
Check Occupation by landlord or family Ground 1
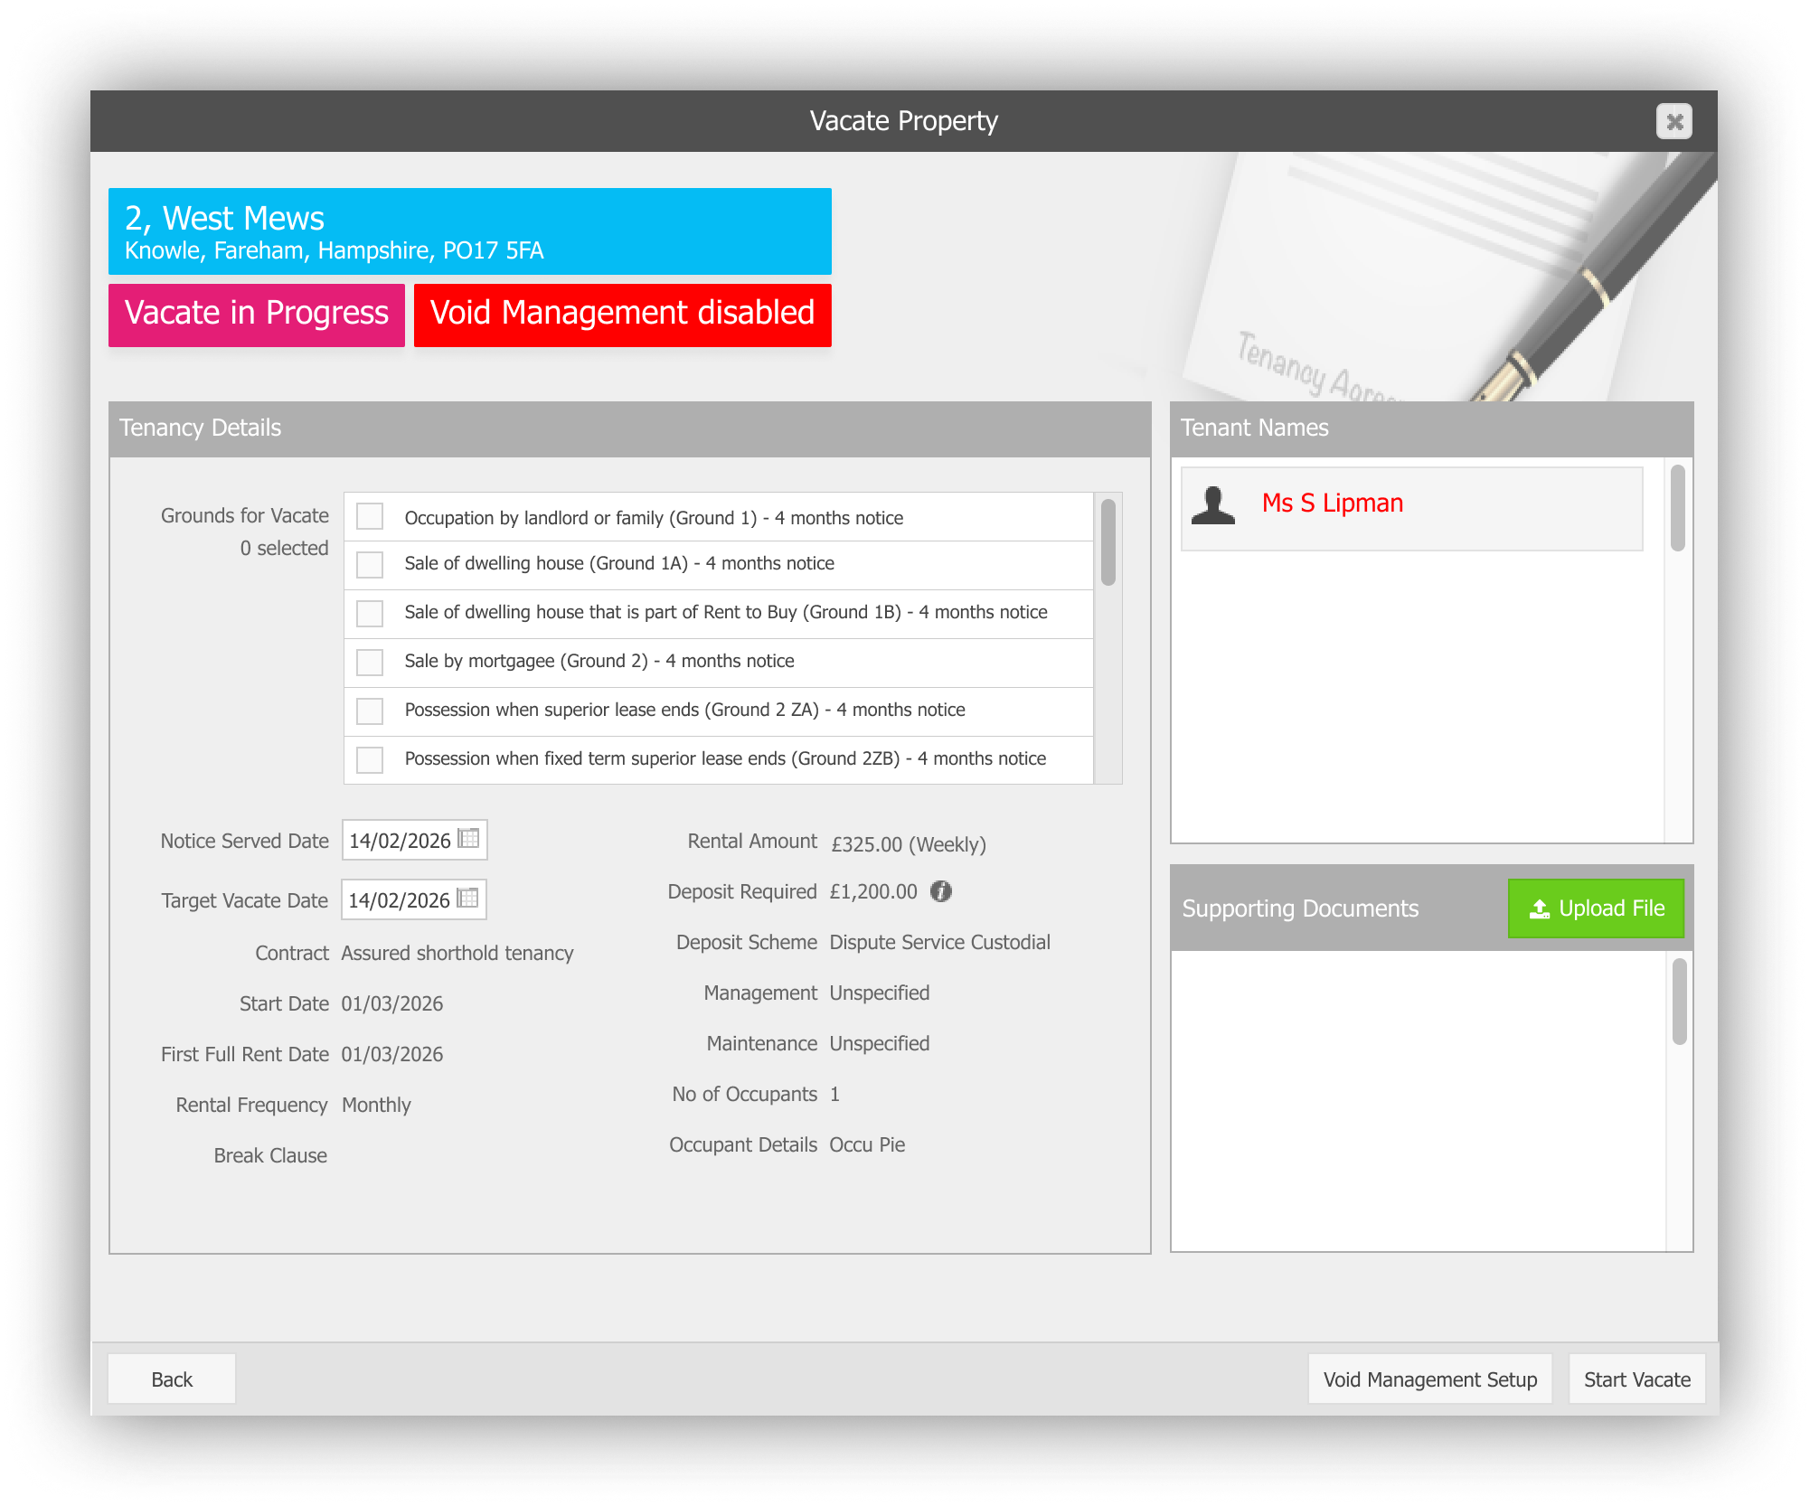click(370, 516)
